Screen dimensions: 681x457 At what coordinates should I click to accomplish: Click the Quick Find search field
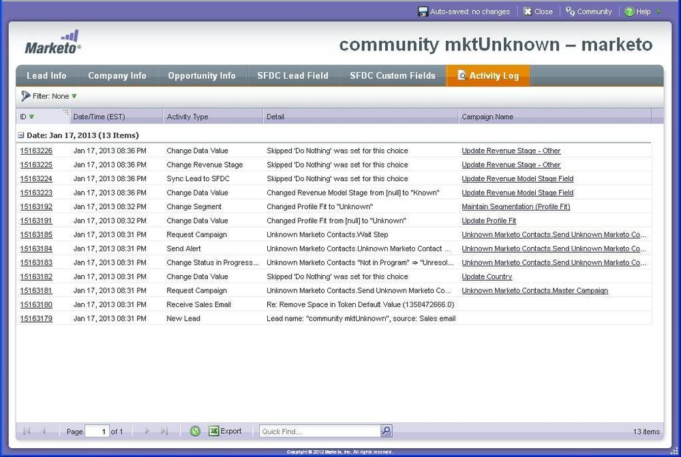pos(319,431)
